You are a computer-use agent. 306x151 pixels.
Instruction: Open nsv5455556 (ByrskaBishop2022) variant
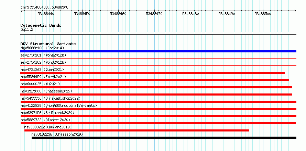pyautogui.click(x=51, y=98)
